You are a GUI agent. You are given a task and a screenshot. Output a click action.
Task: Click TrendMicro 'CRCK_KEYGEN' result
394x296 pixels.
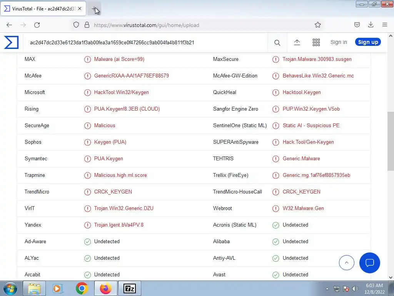point(113,192)
